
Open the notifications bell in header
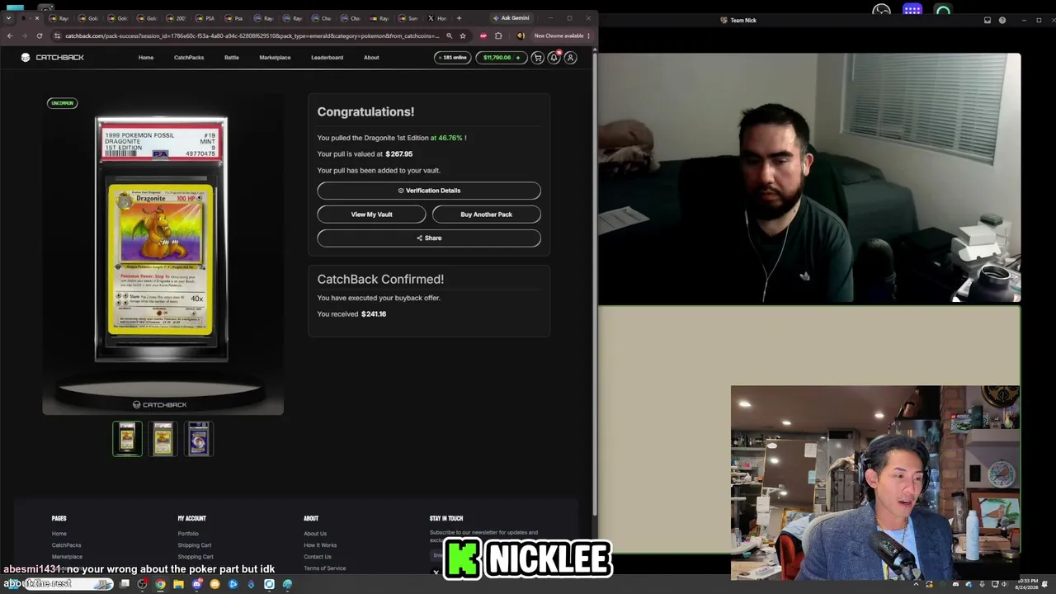point(554,58)
